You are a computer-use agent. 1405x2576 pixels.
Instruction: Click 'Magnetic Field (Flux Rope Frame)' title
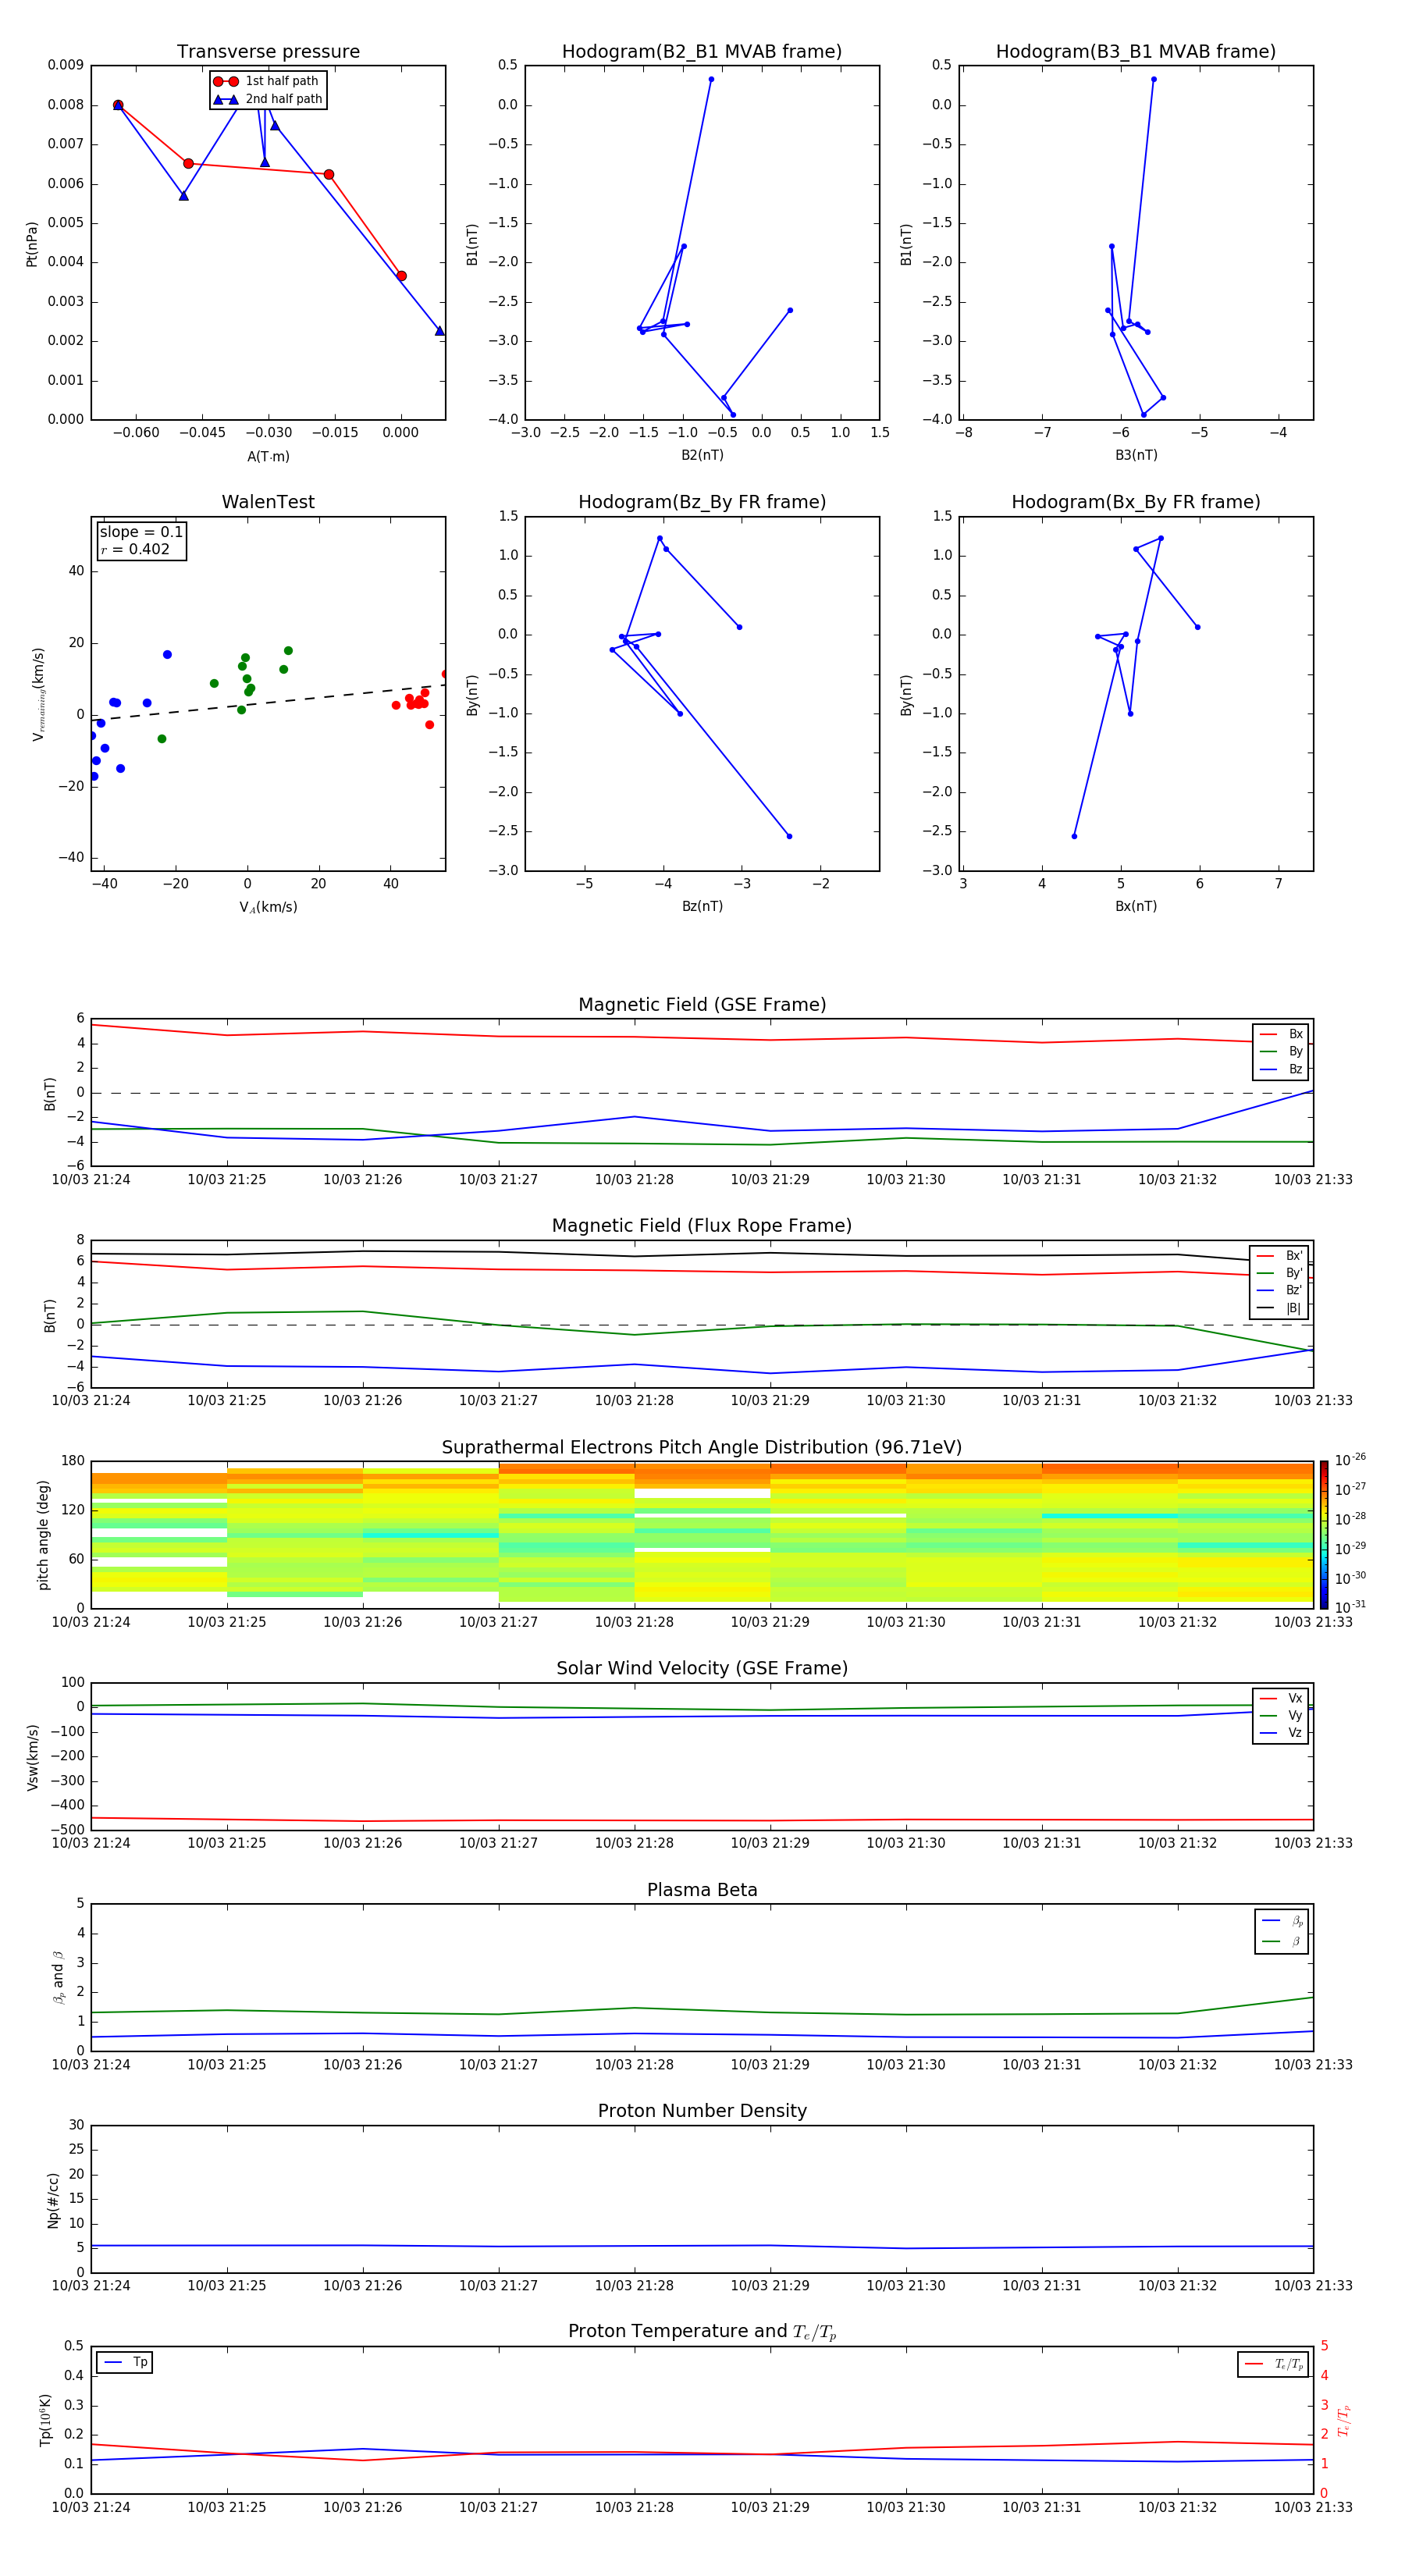point(702,1225)
